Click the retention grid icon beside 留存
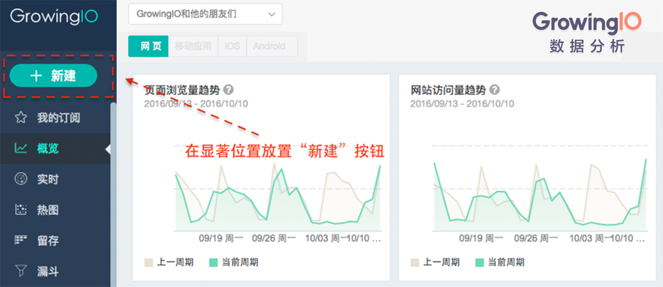663x287 pixels. [x=21, y=240]
